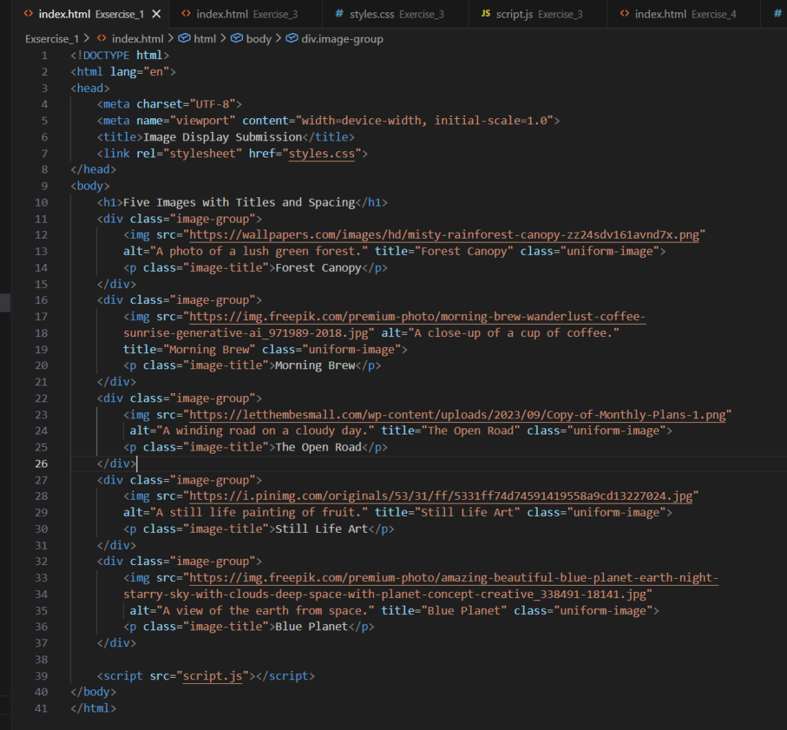Viewport: 787px width, 730px height.
Task: Close the index.html Exsercise_1 tab
Action: click(x=157, y=15)
